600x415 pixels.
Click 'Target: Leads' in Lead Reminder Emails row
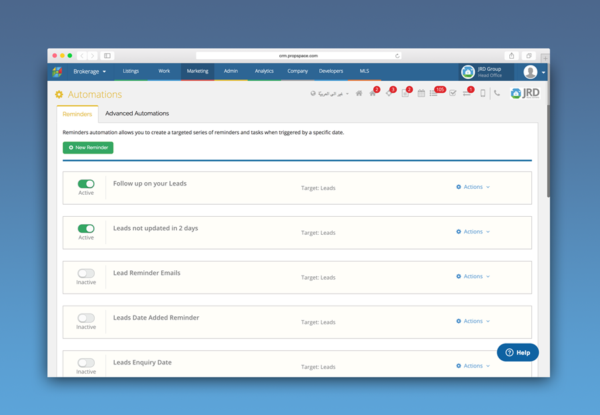tap(319, 278)
